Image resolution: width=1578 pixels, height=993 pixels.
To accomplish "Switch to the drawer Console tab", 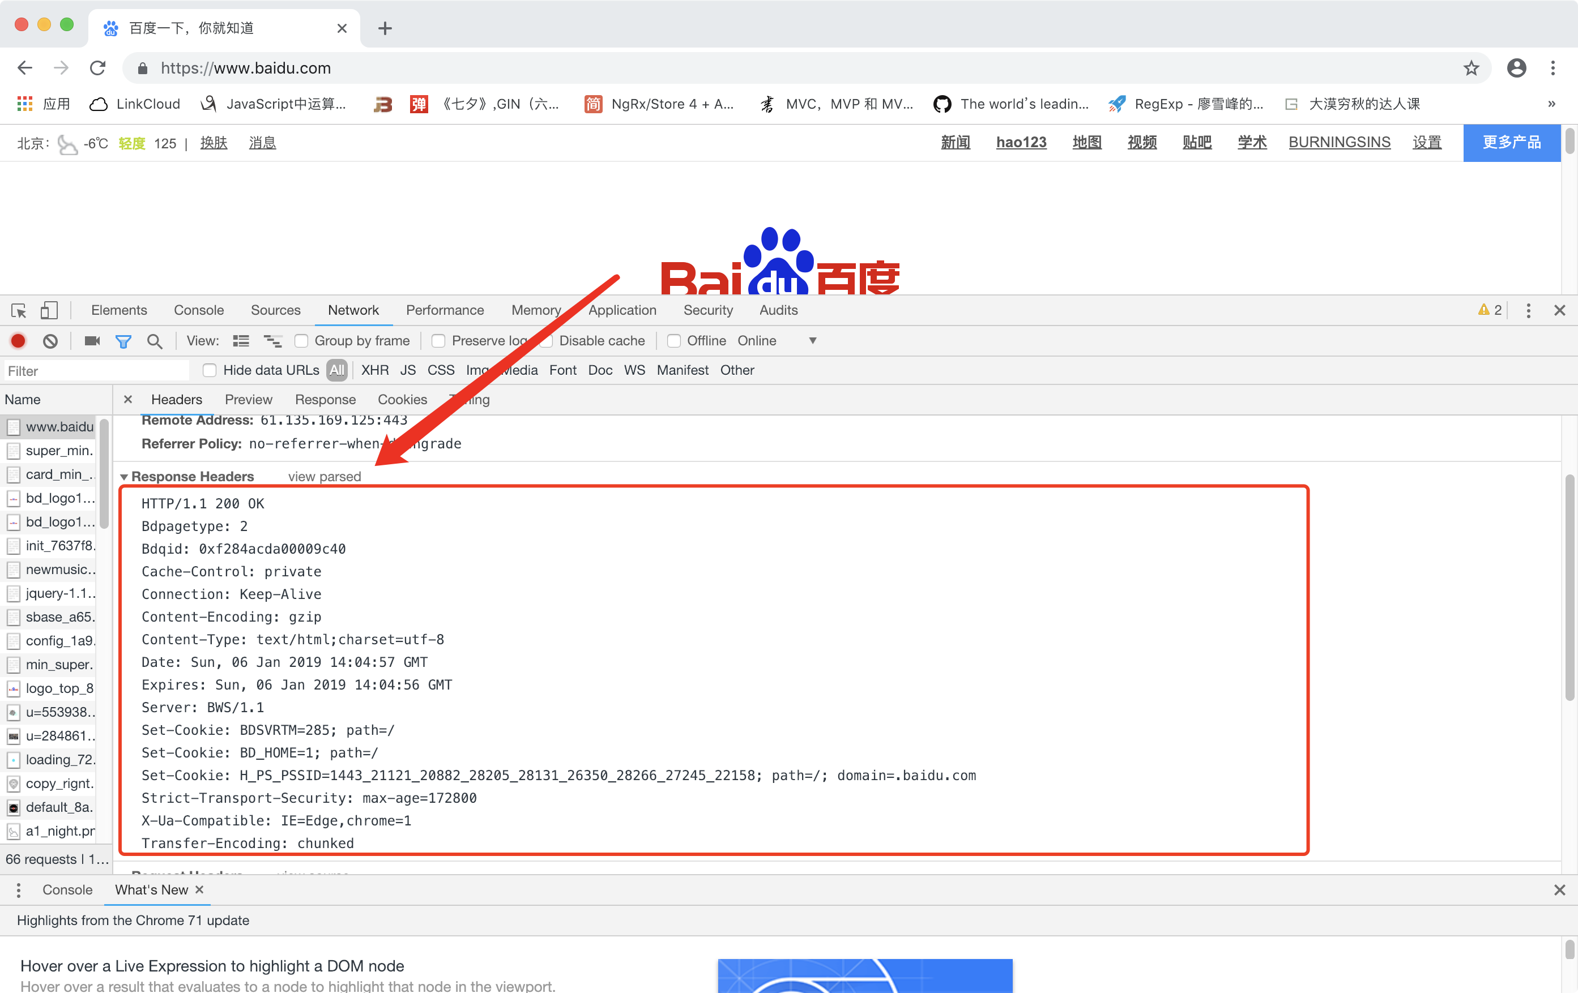I will pyautogui.click(x=67, y=889).
